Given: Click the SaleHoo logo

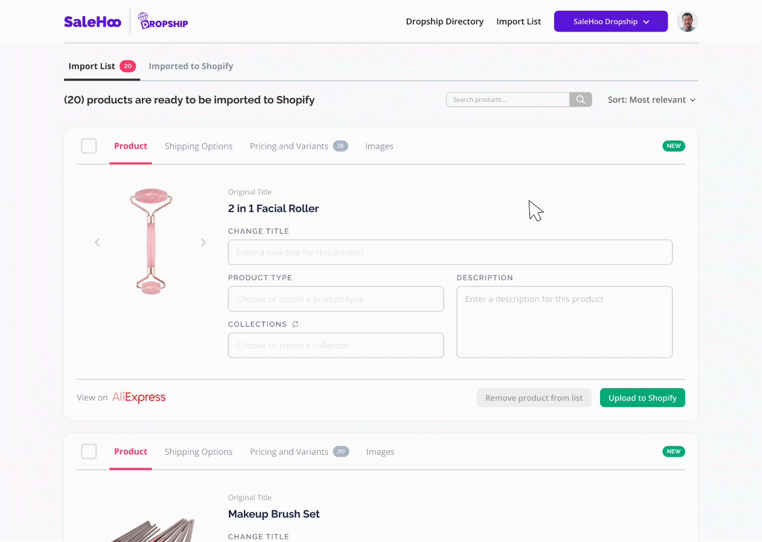Looking at the screenshot, I should coord(92,22).
